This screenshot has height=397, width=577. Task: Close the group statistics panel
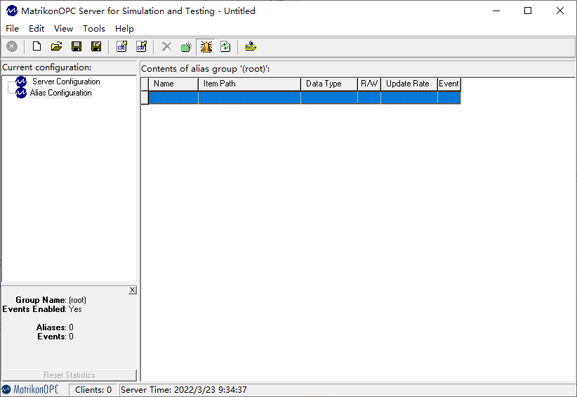point(133,290)
